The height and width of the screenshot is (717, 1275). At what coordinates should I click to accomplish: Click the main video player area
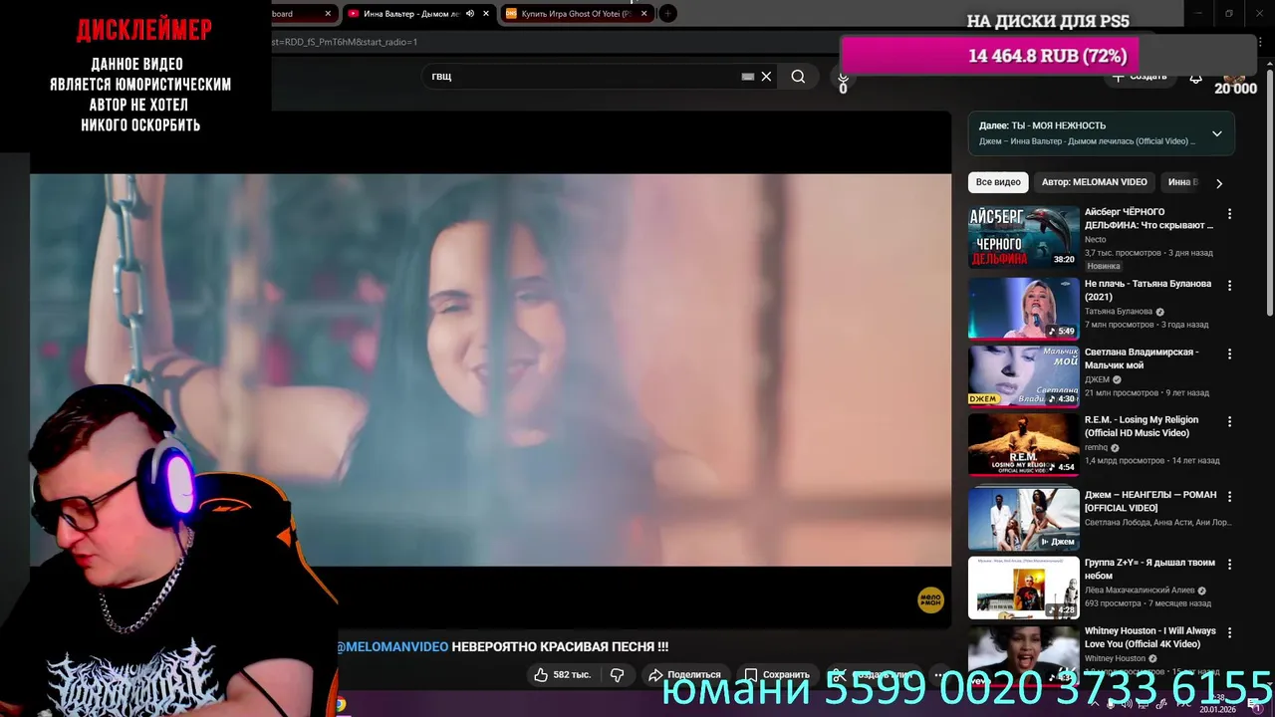490,369
